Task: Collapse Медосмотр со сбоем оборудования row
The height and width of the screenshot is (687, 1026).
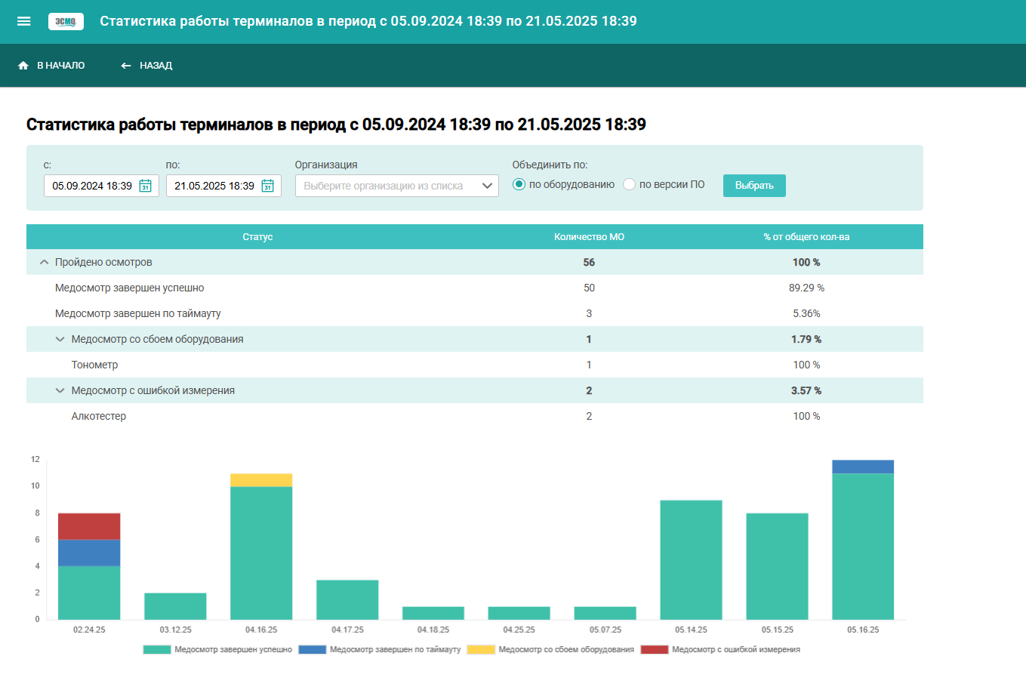Action: pyautogui.click(x=60, y=339)
